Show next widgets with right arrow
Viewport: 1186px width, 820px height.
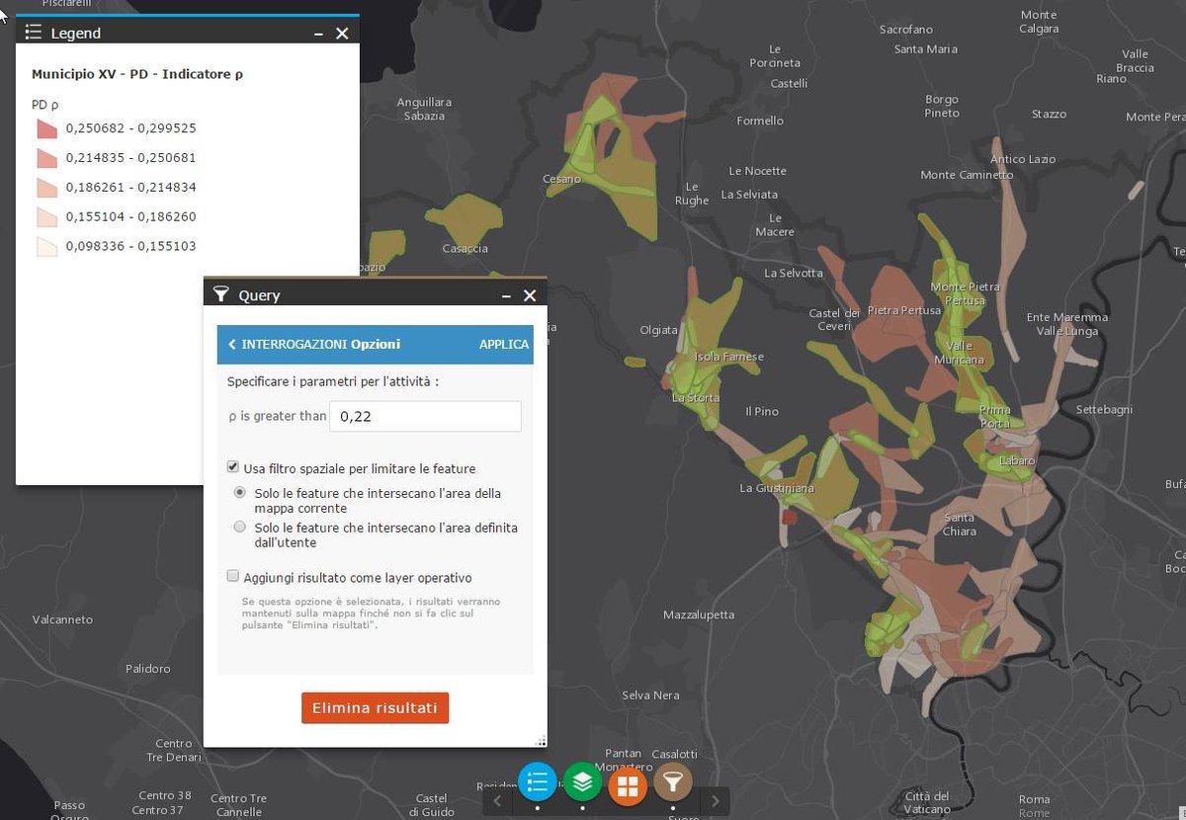(x=716, y=800)
